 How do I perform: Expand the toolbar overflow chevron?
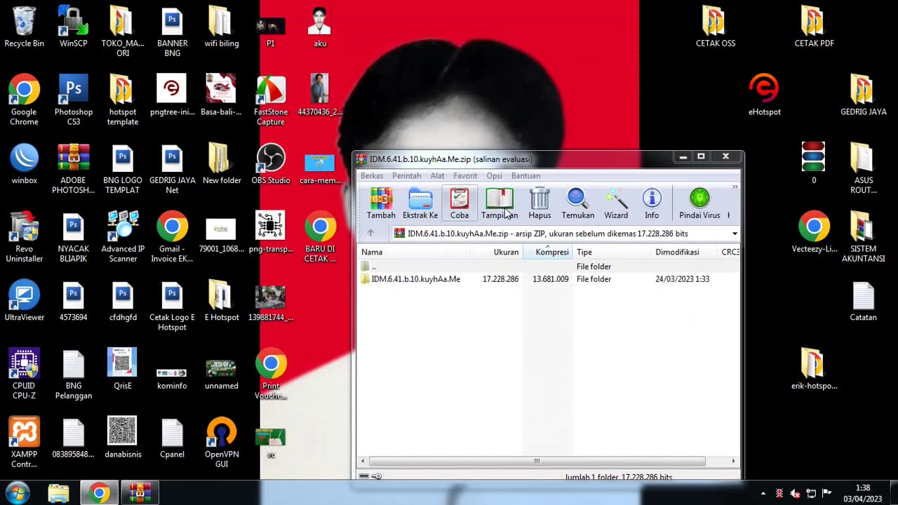(735, 187)
